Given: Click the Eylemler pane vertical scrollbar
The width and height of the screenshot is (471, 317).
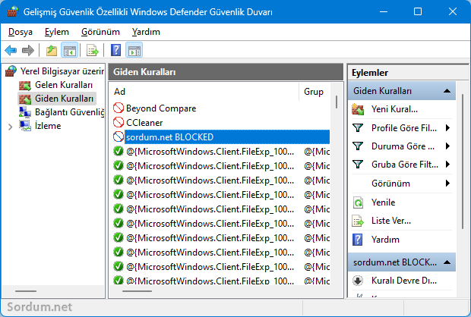Looking at the screenshot, I should click(x=463, y=162).
